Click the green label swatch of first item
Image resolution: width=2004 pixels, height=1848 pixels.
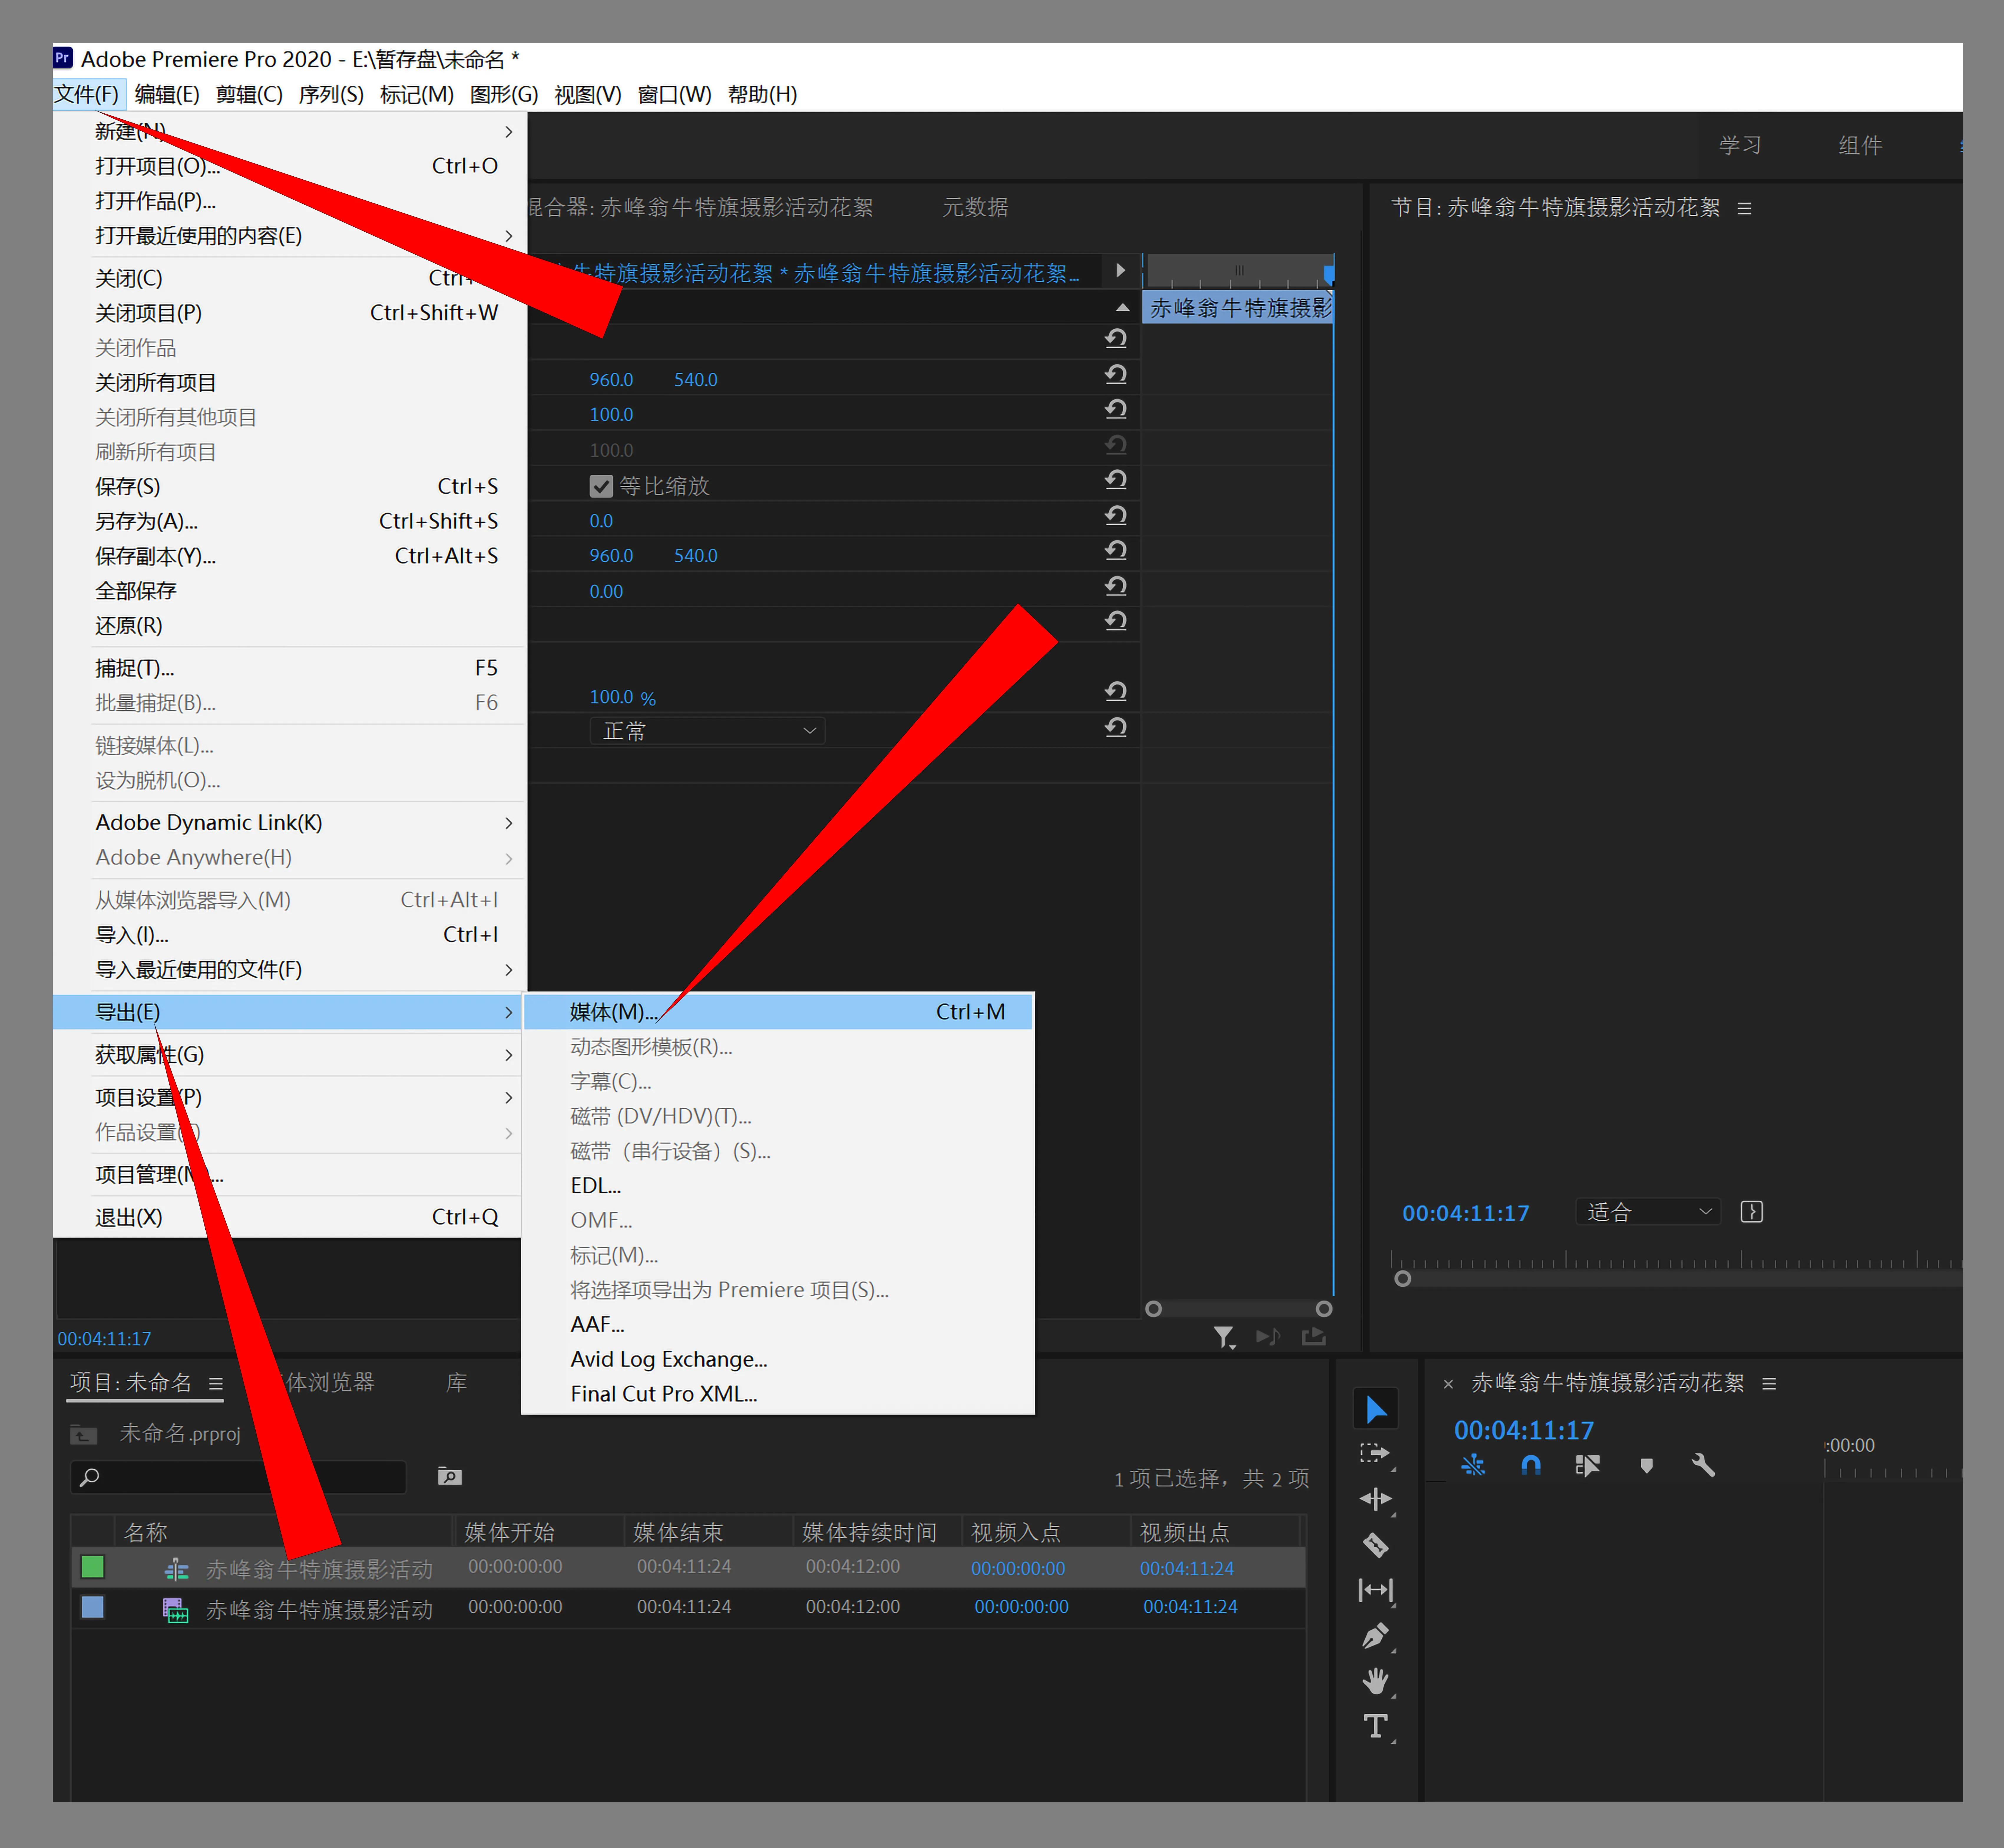pyautogui.click(x=93, y=1567)
